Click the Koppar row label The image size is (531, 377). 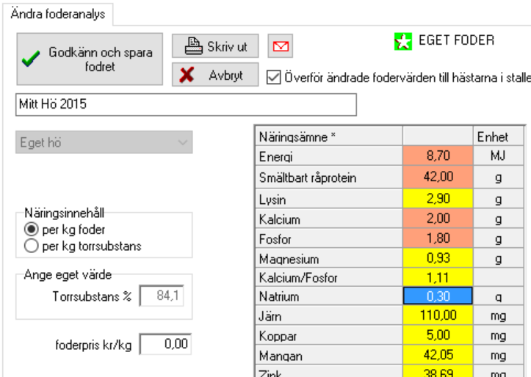(x=329, y=335)
